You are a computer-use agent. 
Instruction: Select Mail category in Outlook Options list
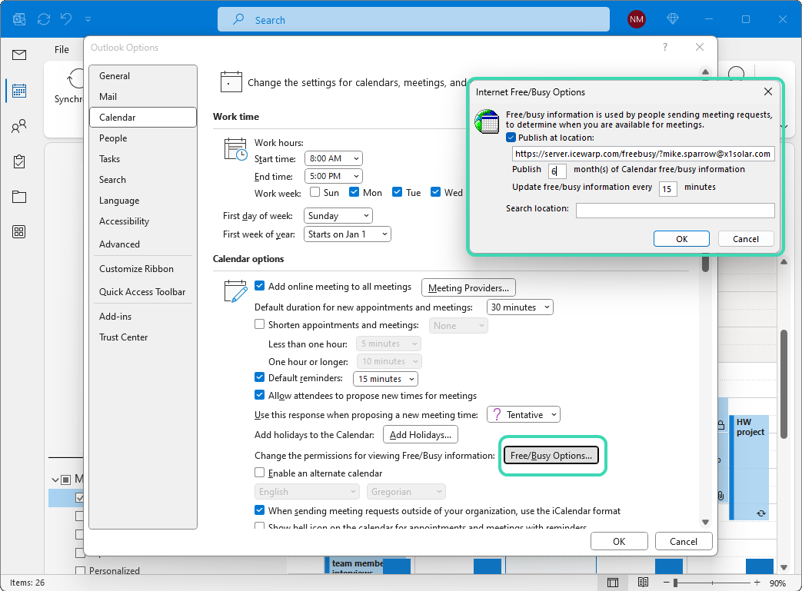pos(143,97)
